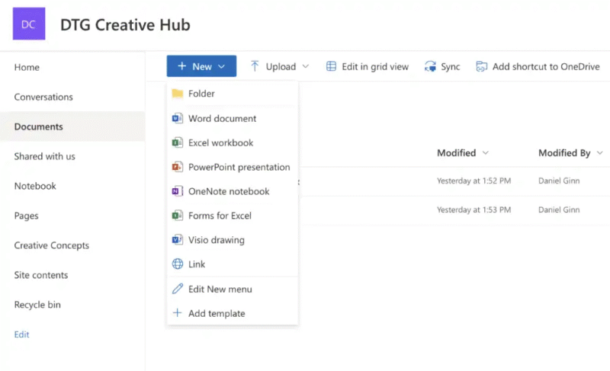Click Add shortcut to OneDrive
Viewport: 610px width, 371px height.
[538, 66]
